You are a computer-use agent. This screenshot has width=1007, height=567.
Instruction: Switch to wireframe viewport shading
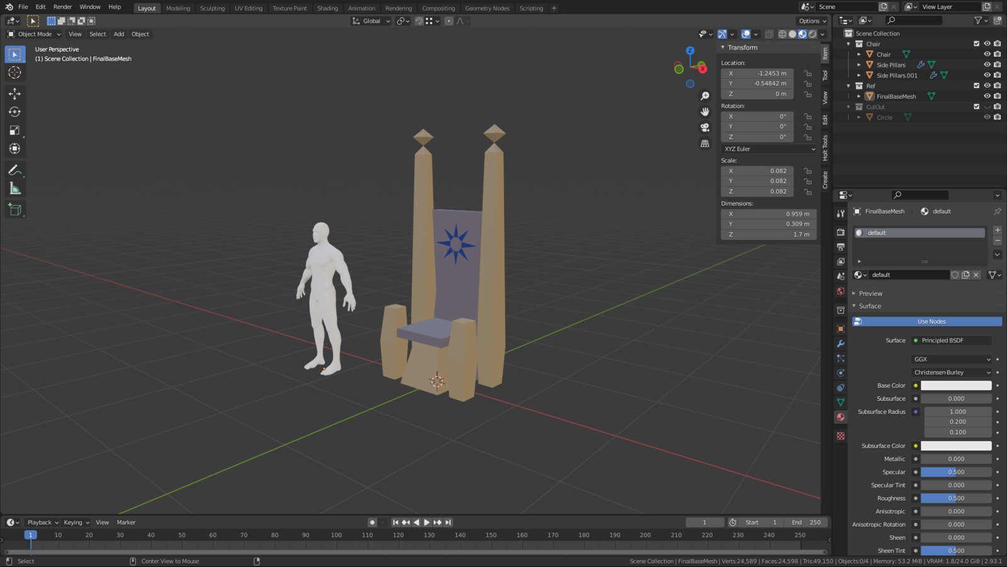tap(782, 34)
